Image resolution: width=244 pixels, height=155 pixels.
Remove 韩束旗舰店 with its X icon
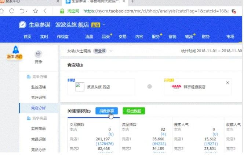(x=227, y=83)
